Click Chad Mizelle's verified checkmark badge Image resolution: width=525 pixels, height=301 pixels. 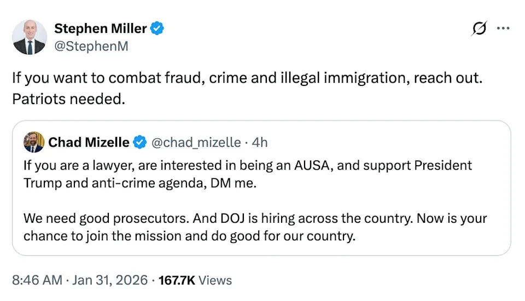[140, 142]
